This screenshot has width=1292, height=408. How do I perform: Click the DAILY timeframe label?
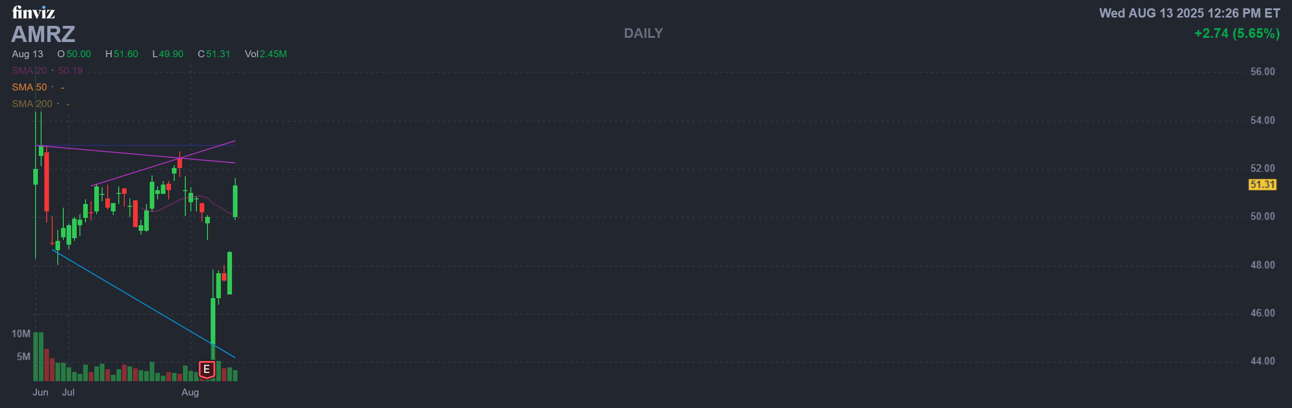pos(643,33)
